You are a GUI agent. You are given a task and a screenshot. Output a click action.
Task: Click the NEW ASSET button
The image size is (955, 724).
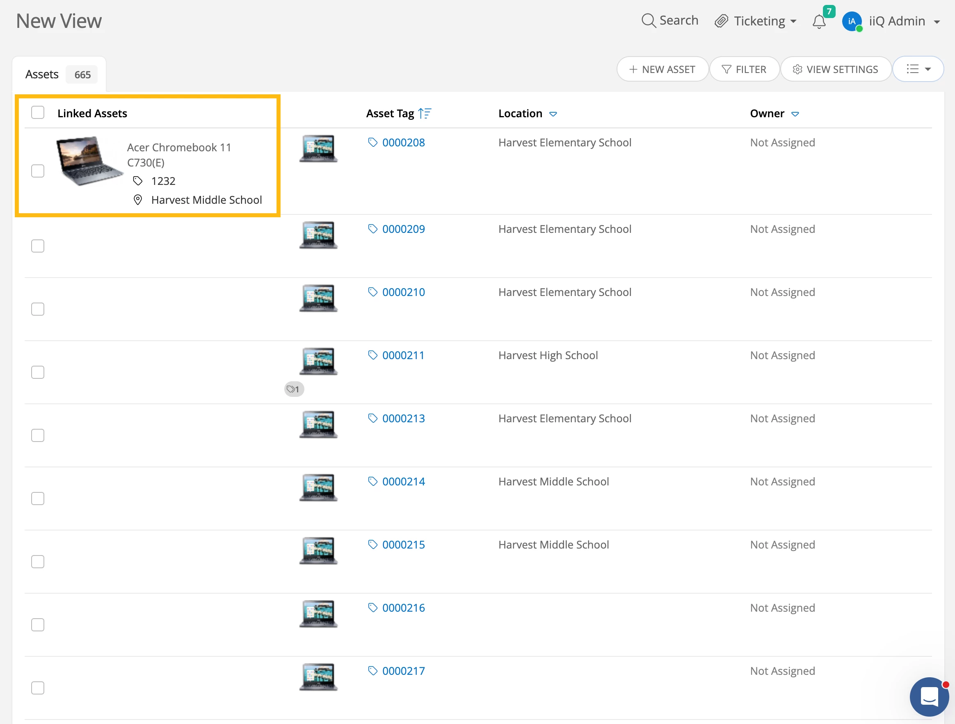click(662, 69)
